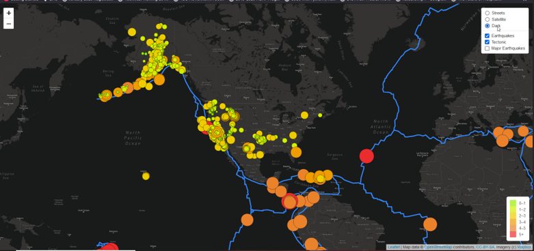534x251 pixels.
Task: Click the North Pacific Ocean label
Action: tap(133, 138)
